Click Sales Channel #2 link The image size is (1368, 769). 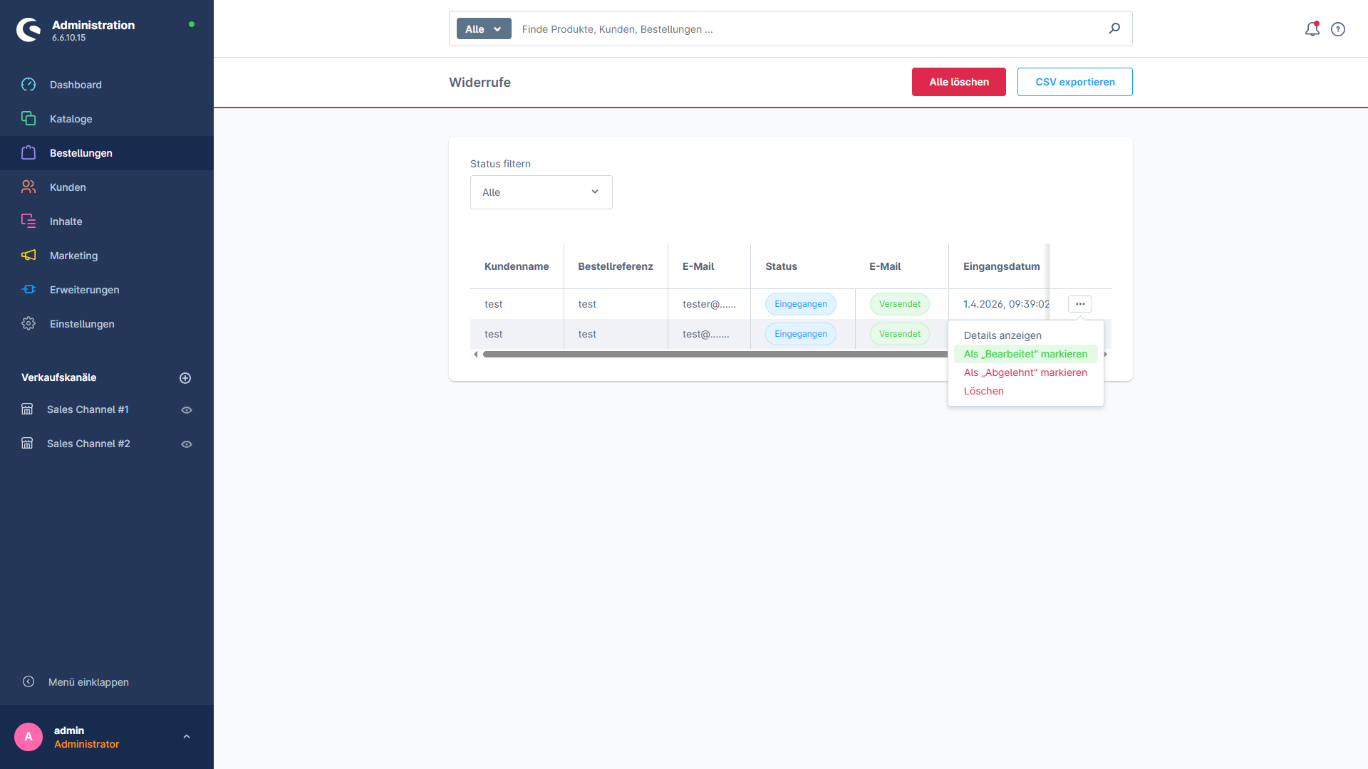(88, 444)
